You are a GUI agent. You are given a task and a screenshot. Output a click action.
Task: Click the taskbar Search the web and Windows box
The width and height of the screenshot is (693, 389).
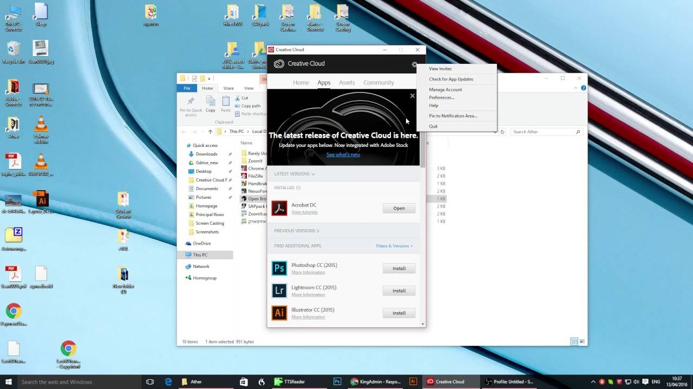[x=79, y=381]
